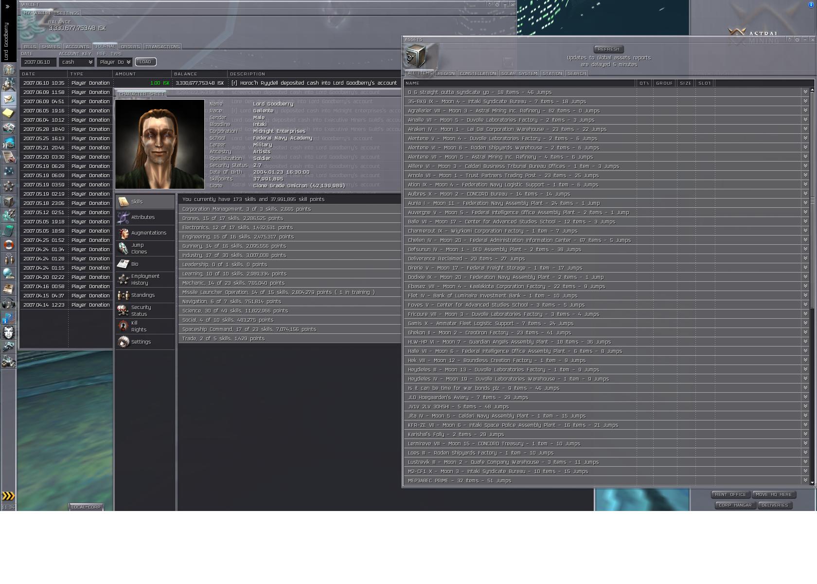Image resolution: width=817 pixels, height=584 pixels.
Task: Open the Skills section icon in character sheet
Action: [x=124, y=201]
